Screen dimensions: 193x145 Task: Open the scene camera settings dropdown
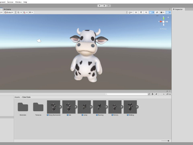[x=162, y=12]
